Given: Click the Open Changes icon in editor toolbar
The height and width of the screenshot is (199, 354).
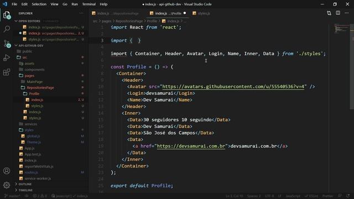Looking at the screenshot, I should (x=329, y=13).
